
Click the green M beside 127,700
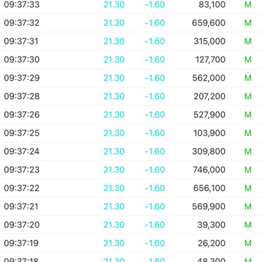(248, 60)
